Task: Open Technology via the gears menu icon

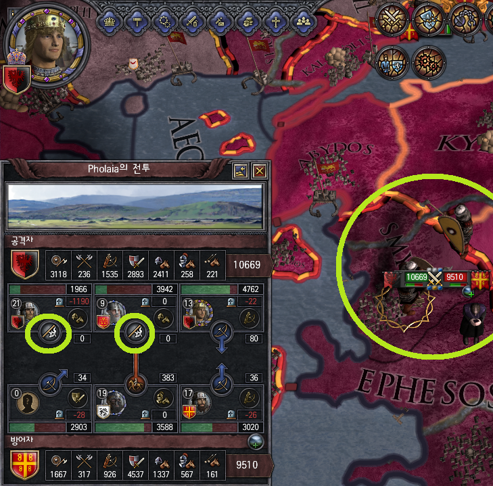Action: click(165, 22)
